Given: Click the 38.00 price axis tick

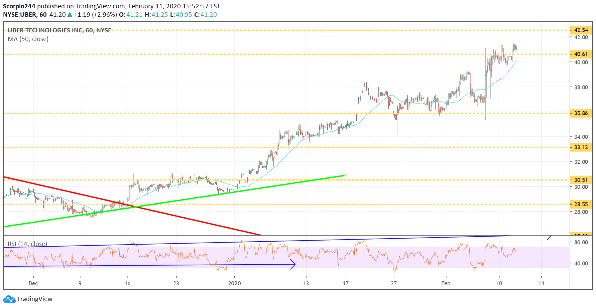Looking at the screenshot, I should tap(581, 87).
